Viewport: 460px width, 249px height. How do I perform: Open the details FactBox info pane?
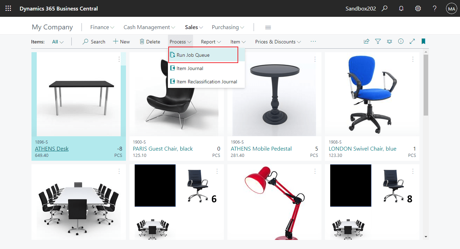pyautogui.click(x=401, y=41)
